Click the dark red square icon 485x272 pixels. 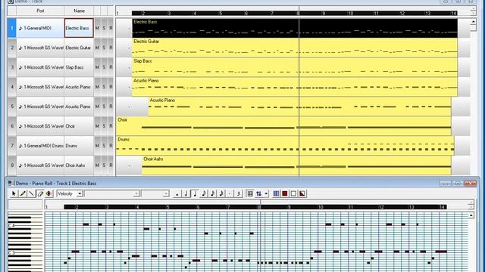click(285, 193)
